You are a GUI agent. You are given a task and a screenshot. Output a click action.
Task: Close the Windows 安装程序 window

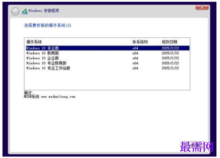pos(202,7)
